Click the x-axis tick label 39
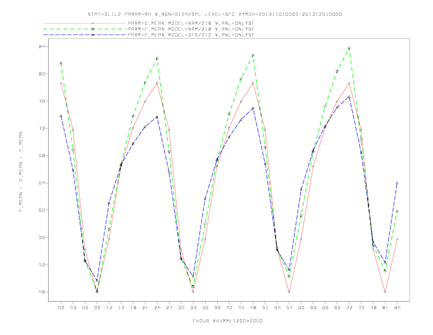This screenshot has height=335, width=433. pyautogui.click(x=218, y=308)
